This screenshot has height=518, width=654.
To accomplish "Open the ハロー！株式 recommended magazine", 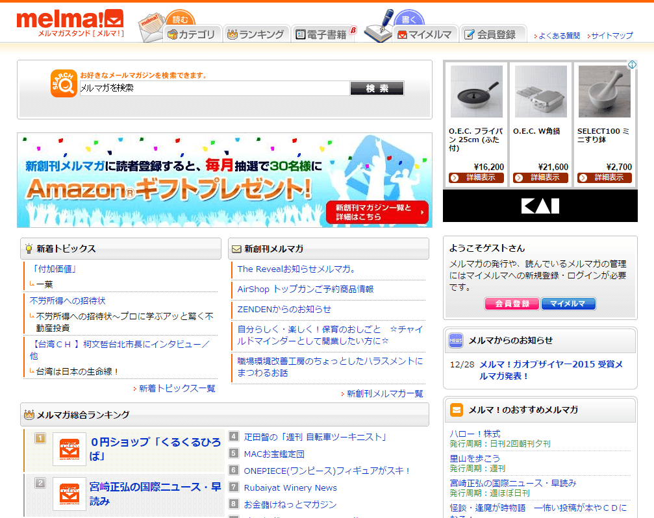I will tap(475, 434).
